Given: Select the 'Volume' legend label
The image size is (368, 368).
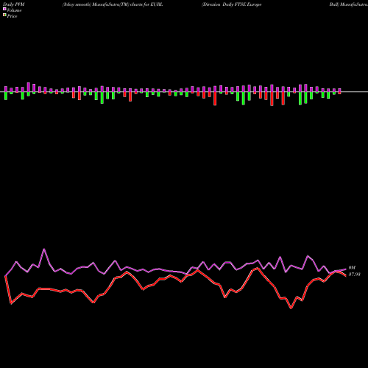Looking at the screenshot, I should [14, 10].
